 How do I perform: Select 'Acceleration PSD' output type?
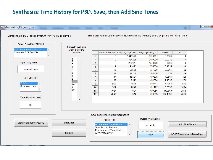pos(111,133)
